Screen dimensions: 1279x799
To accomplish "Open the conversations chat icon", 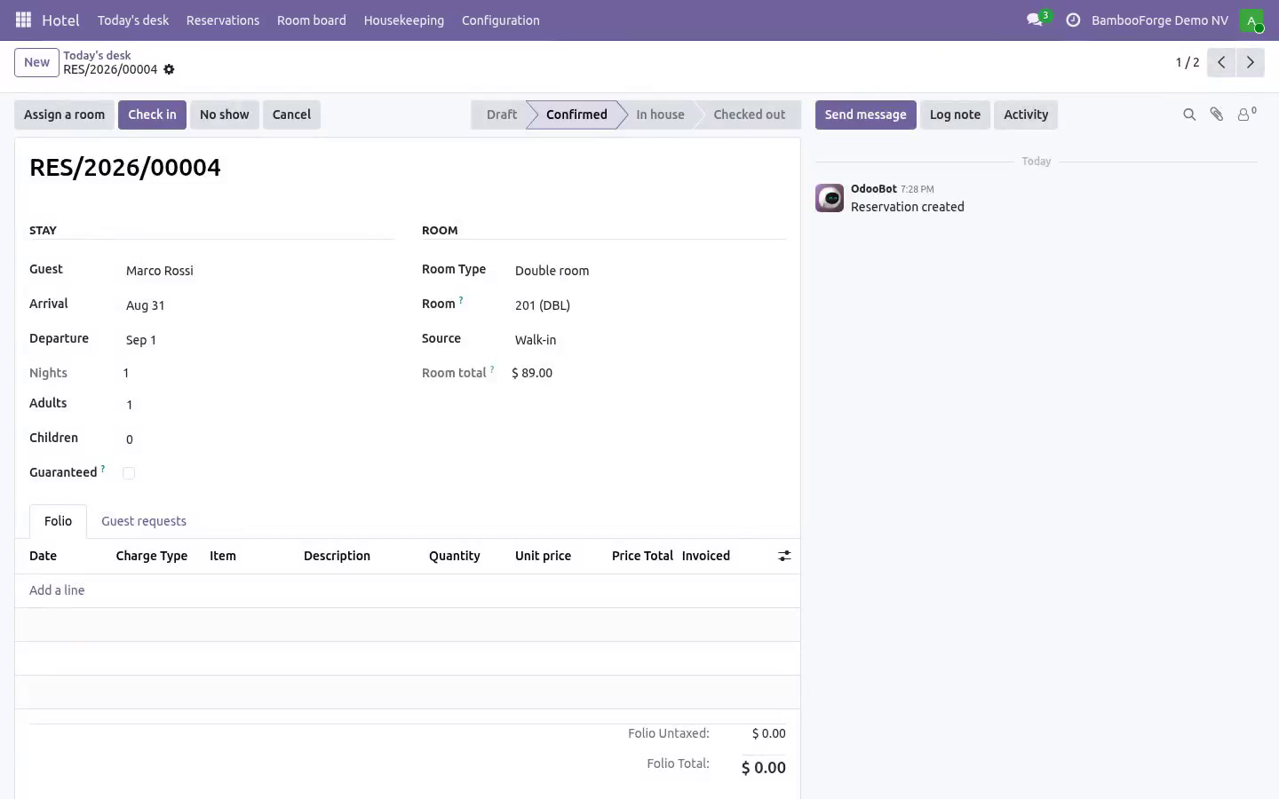I will pos(1035,20).
